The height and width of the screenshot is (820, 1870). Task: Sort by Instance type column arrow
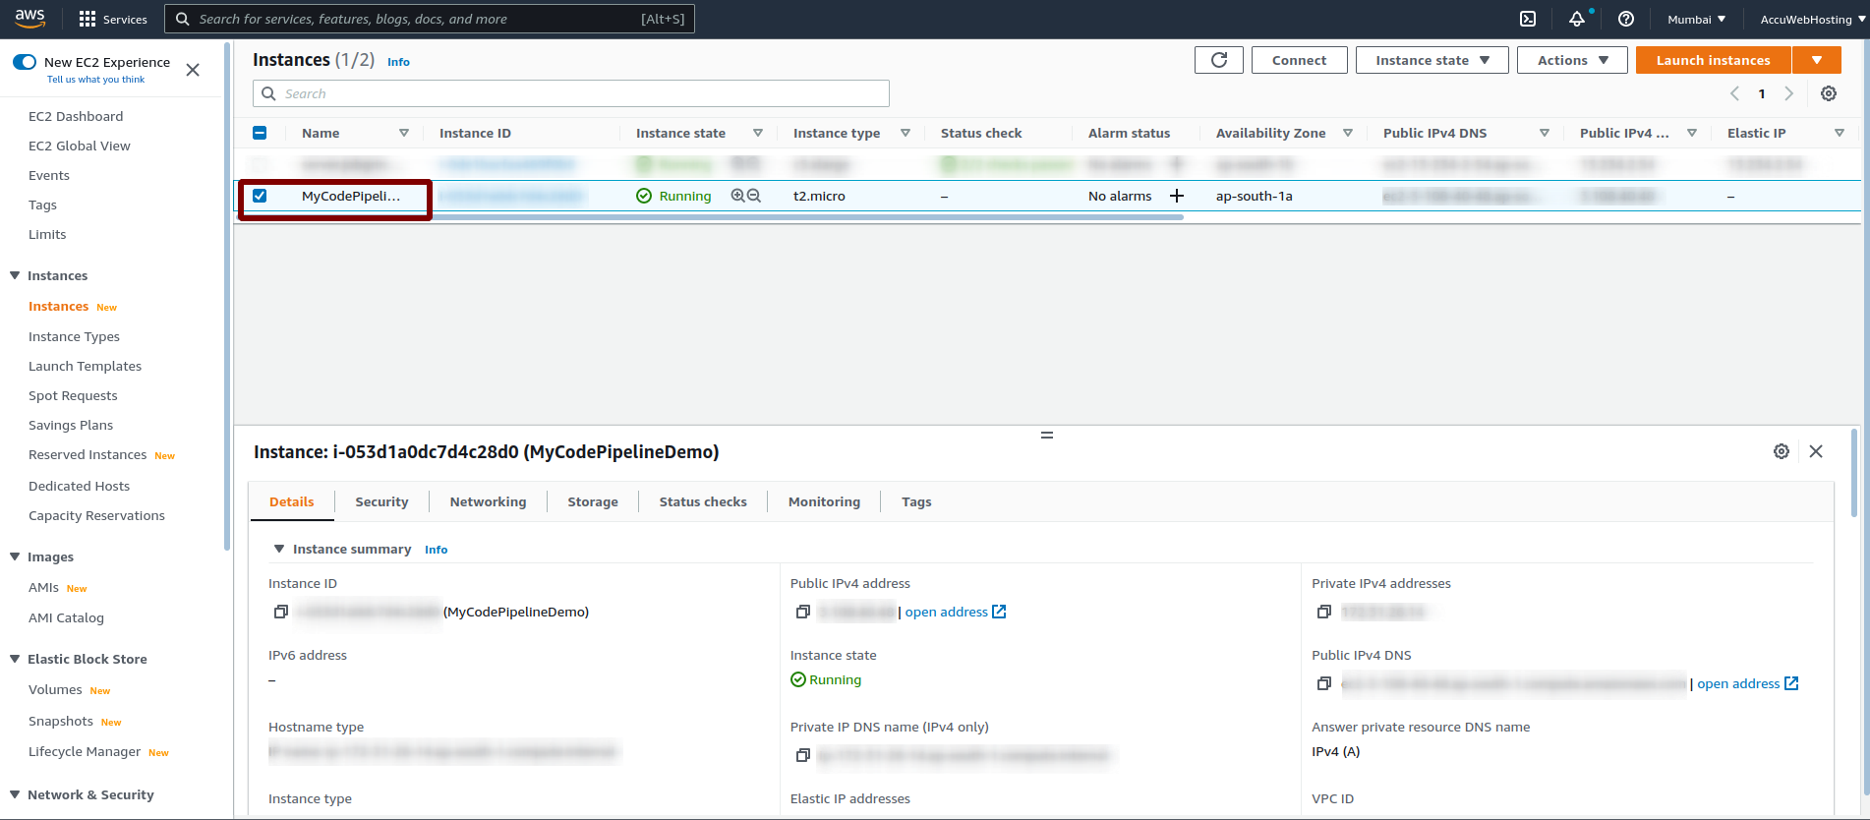[906, 133]
